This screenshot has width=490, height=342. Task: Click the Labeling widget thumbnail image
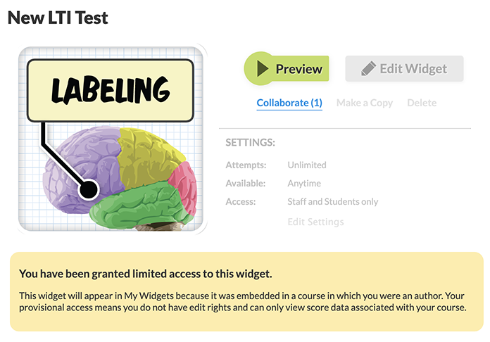tap(111, 139)
